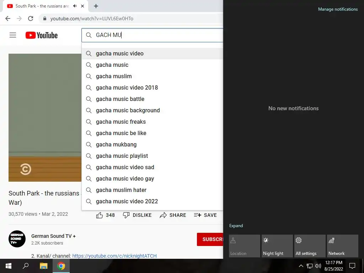Pick suggestion "gacha music video sad"
Viewport: 364px width, 273px height.
(152, 167)
